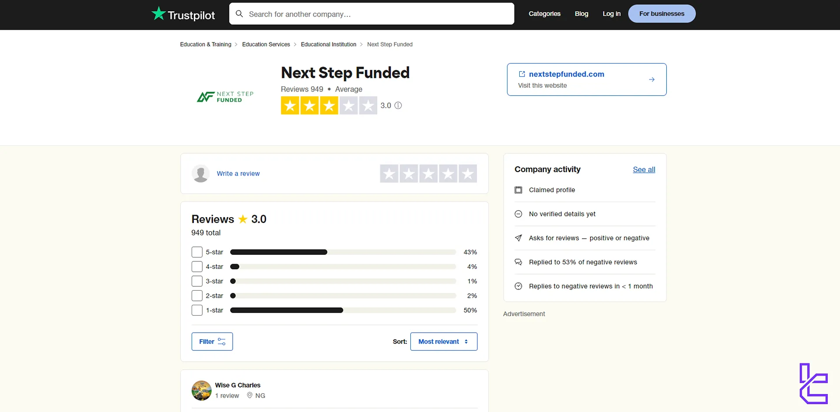Viewport: 840px width, 412px height.
Task: Open the Categories menu
Action: pyautogui.click(x=544, y=14)
